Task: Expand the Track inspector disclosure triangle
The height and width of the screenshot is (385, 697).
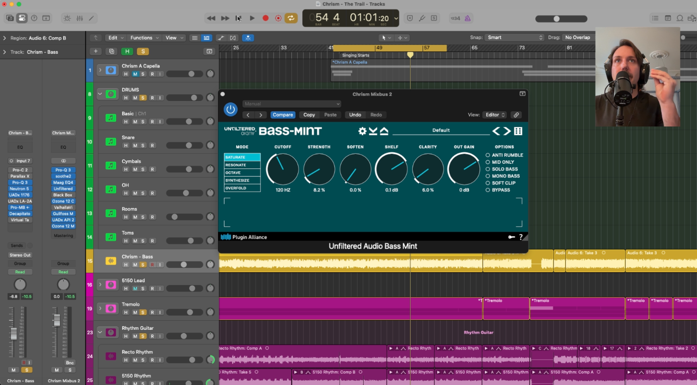Action: 5,52
